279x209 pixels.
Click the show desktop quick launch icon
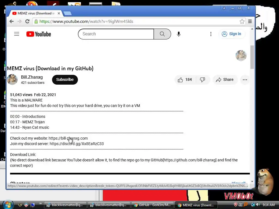point(32,205)
